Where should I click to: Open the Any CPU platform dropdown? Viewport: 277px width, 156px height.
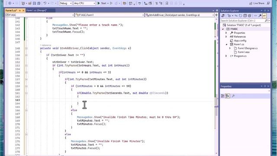(84, 3)
